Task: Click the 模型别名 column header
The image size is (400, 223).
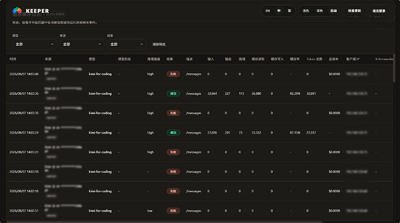Action: pos(124,59)
